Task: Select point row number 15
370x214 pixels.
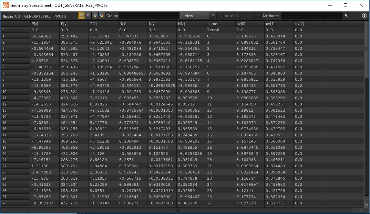Action: [15, 123]
